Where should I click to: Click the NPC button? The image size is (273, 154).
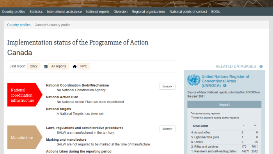point(84,66)
